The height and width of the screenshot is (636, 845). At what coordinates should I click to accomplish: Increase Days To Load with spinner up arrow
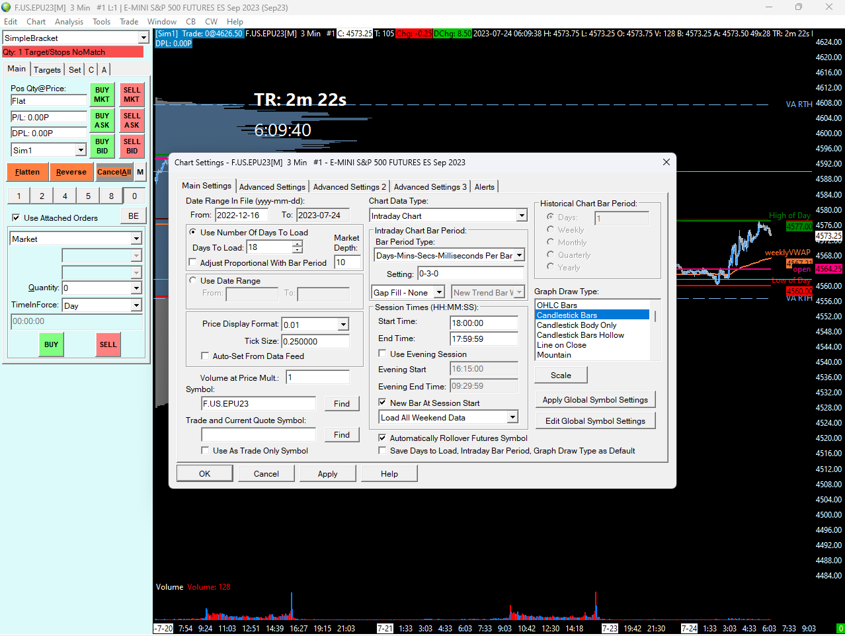[x=298, y=243]
